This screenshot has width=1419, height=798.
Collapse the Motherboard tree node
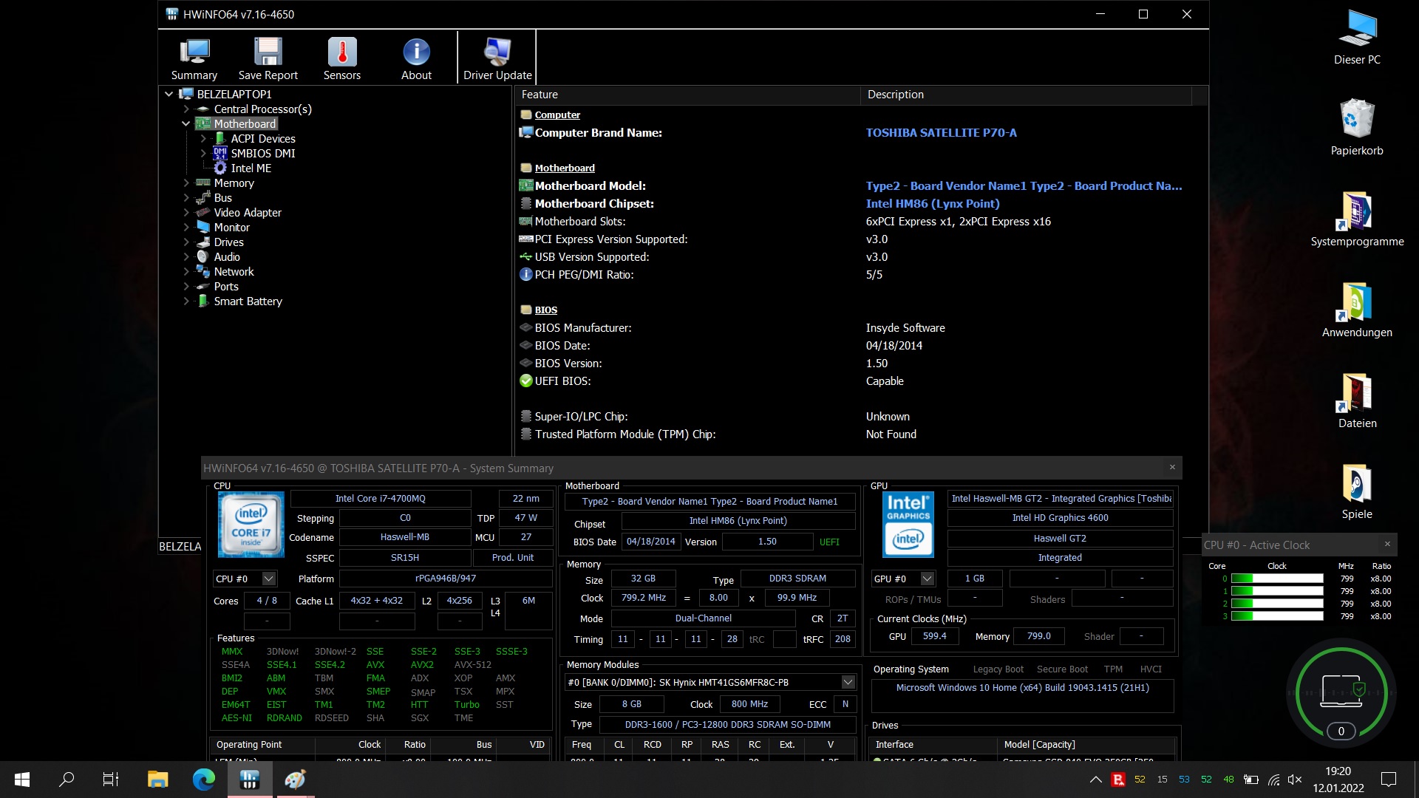point(186,124)
